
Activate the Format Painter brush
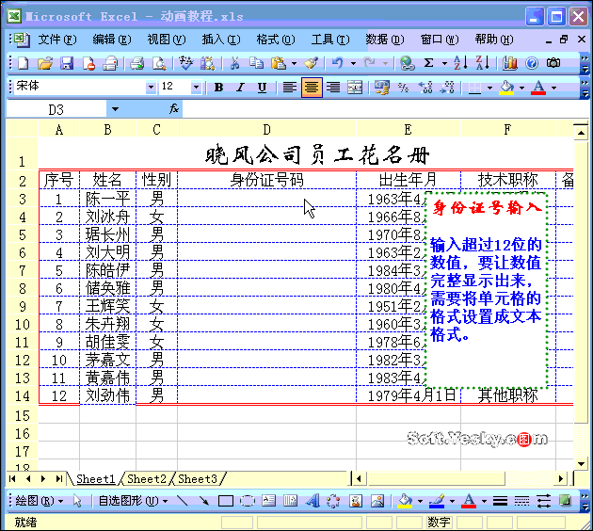311,63
